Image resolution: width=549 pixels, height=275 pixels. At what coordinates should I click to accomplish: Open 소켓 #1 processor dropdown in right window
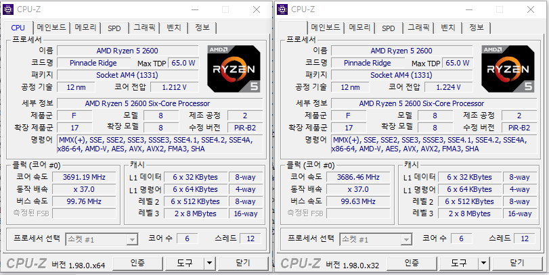(375, 239)
